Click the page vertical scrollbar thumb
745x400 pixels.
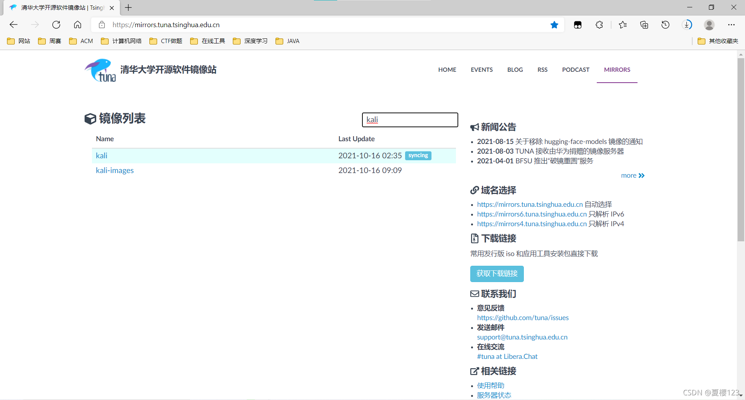click(741, 149)
